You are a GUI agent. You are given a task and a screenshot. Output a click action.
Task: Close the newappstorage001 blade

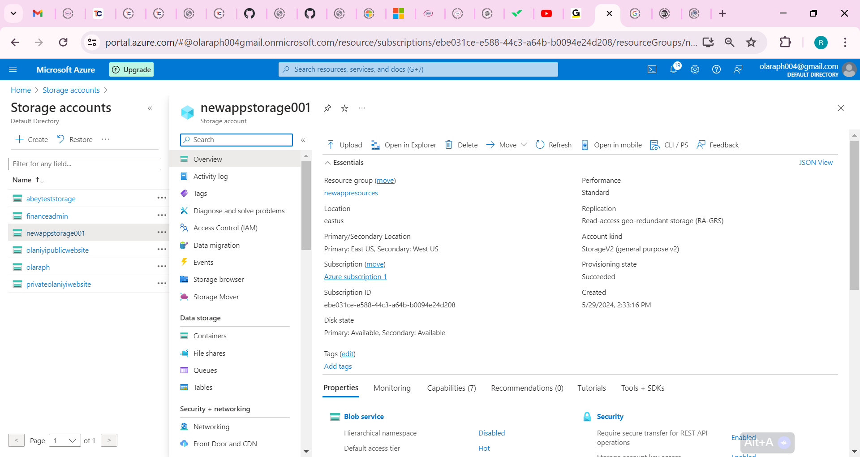pyautogui.click(x=841, y=108)
